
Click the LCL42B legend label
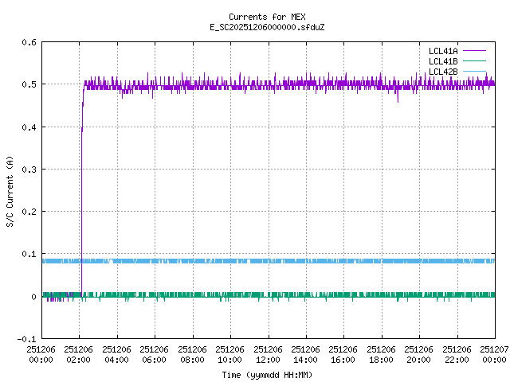[441, 72]
